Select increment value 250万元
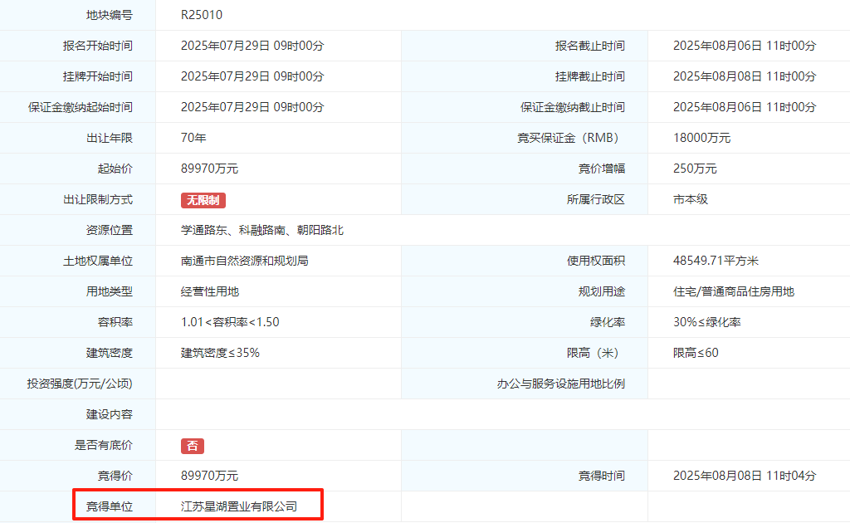Image resolution: width=850 pixels, height=523 pixels. 695,169
